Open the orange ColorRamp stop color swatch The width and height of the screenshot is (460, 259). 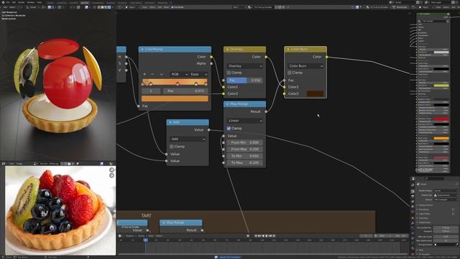(175, 99)
